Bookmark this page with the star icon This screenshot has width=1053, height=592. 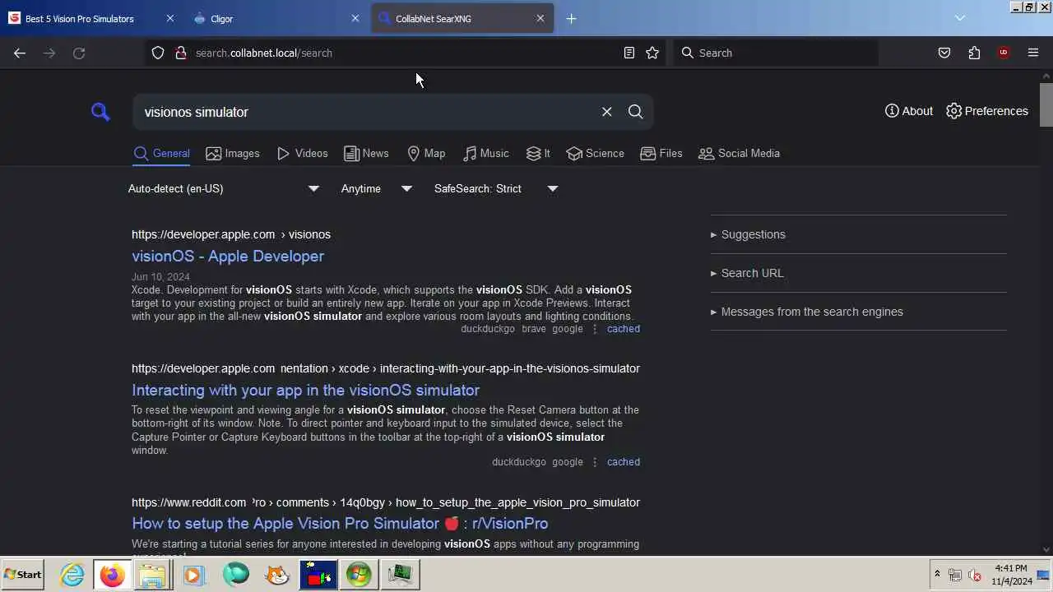(x=652, y=53)
